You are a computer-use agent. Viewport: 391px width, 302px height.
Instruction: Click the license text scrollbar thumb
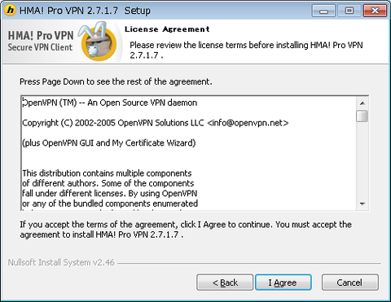coord(362,116)
